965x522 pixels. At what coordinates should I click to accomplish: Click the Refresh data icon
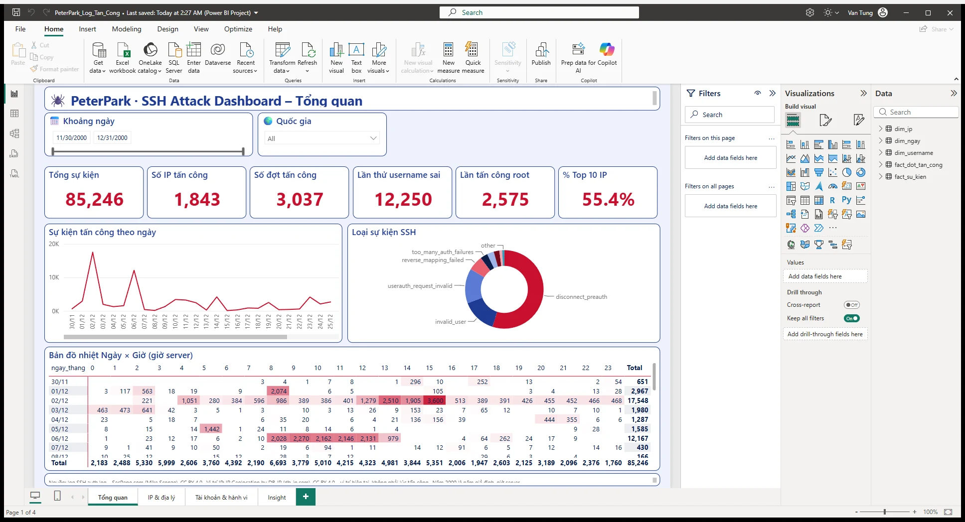308,58
